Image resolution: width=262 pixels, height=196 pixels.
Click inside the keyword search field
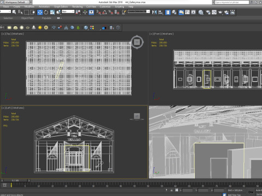click(231, 2)
